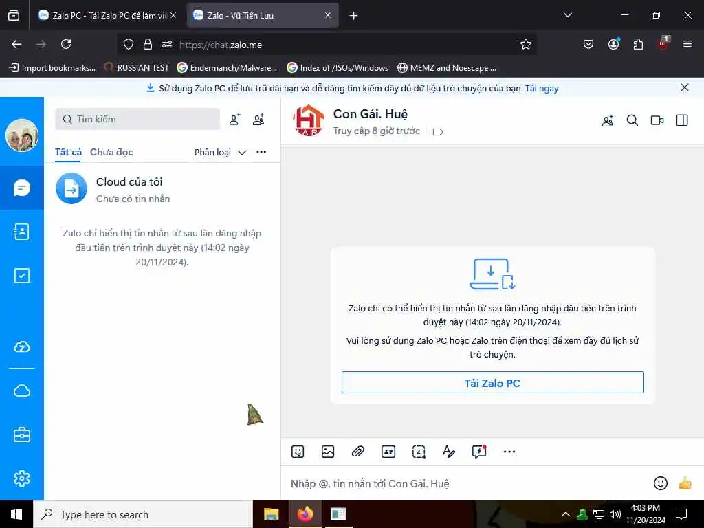This screenshot has height=528, width=704.
Task: Open a new browser tab
Action: pos(354,16)
